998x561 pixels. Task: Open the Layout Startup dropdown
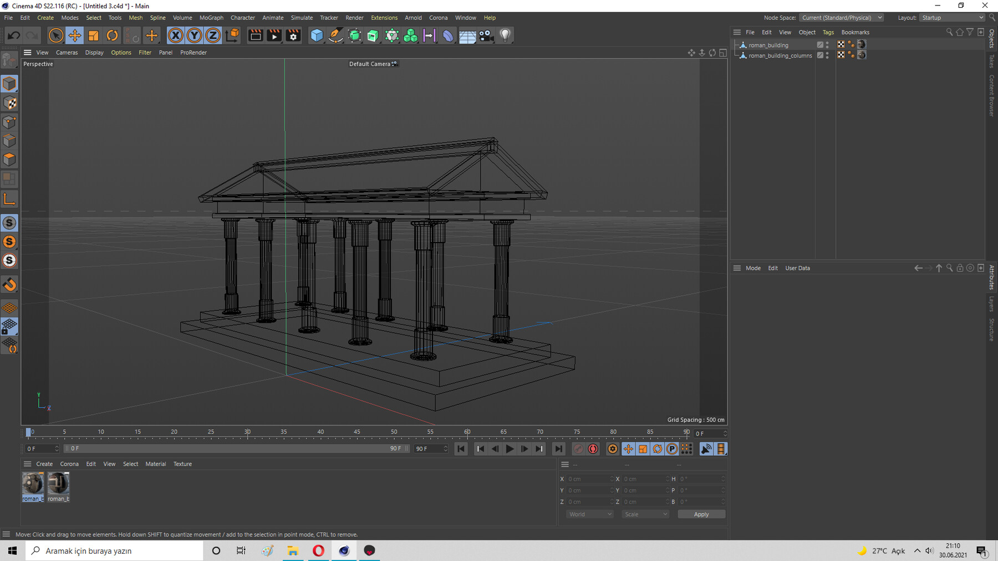(x=952, y=18)
